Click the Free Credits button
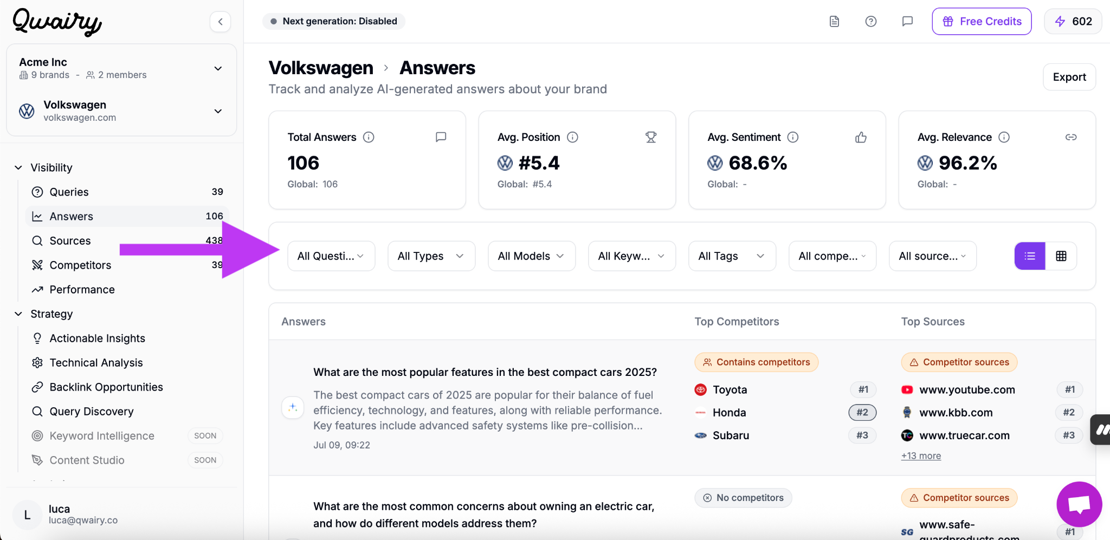The width and height of the screenshot is (1110, 540). coord(982,22)
